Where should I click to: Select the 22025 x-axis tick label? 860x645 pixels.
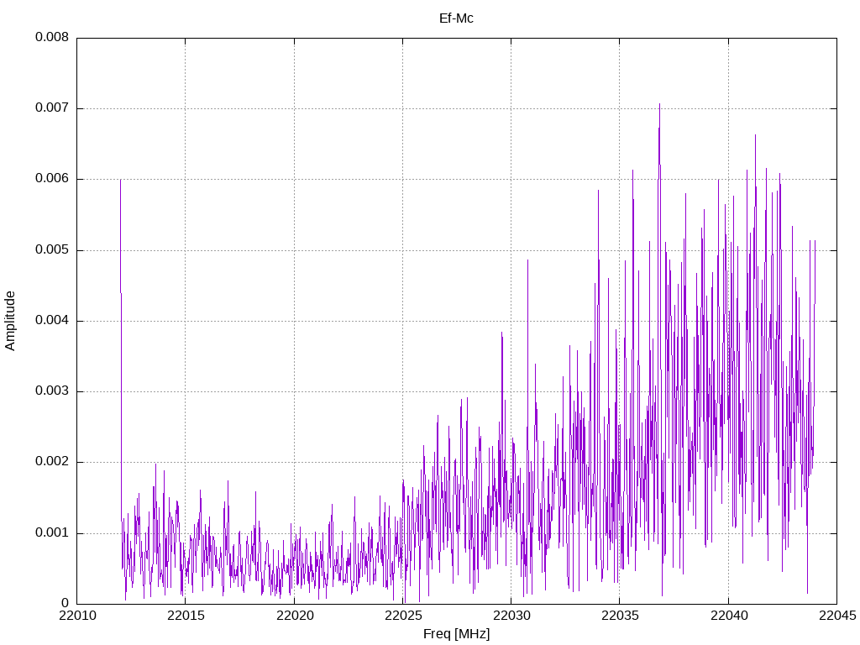click(x=402, y=617)
